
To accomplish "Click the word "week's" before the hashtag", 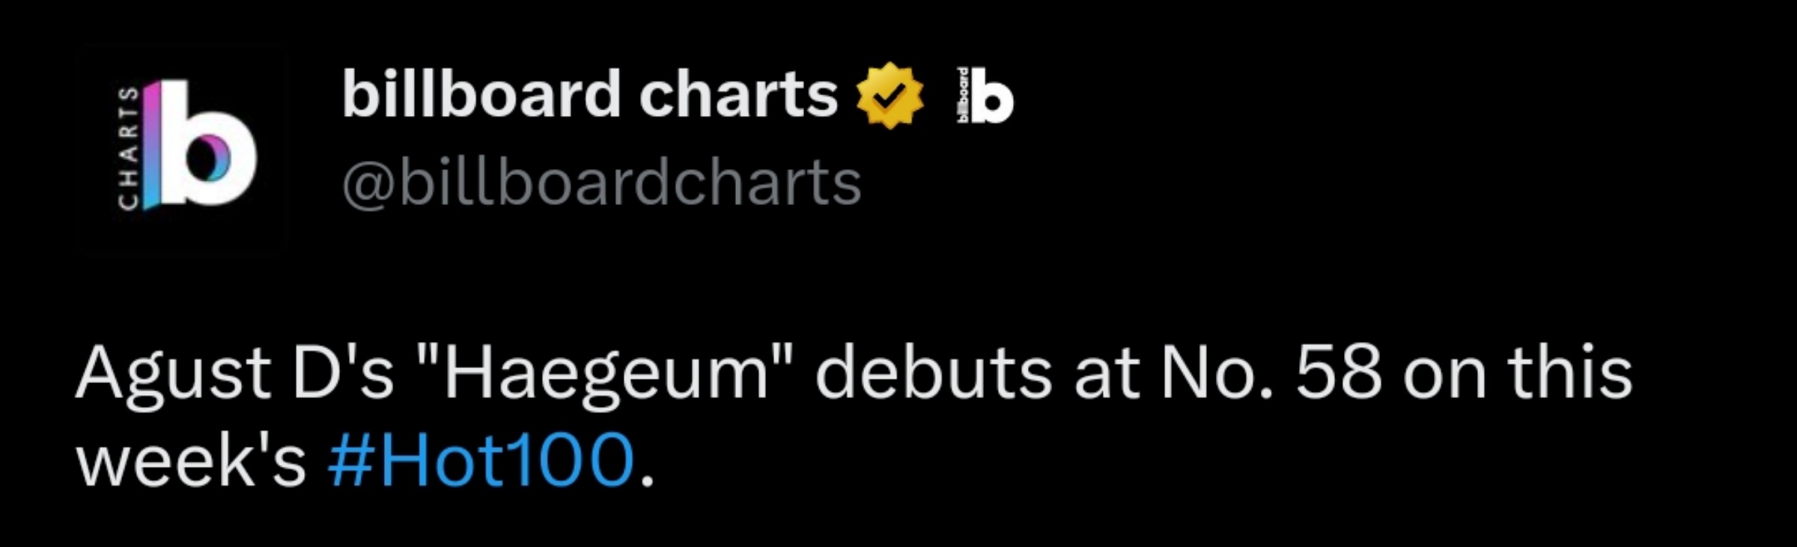I will click(192, 459).
